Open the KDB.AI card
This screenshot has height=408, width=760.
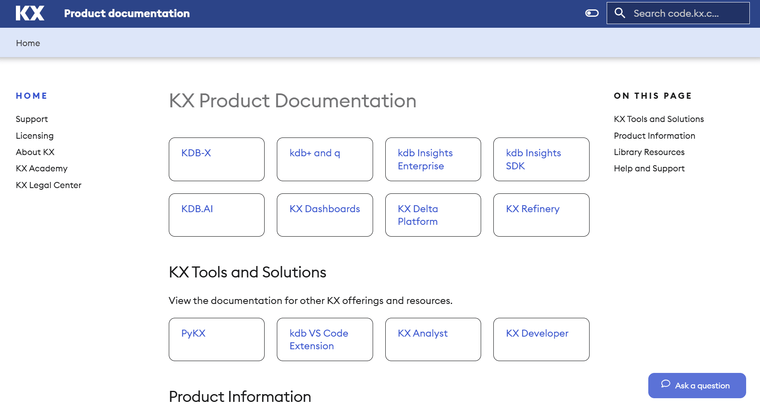tap(217, 215)
